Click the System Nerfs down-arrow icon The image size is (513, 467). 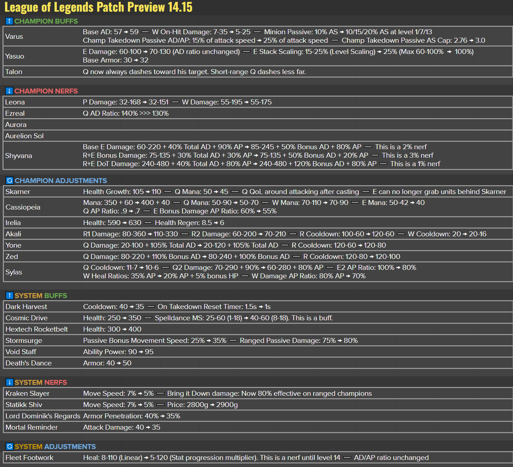click(x=8, y=382)
